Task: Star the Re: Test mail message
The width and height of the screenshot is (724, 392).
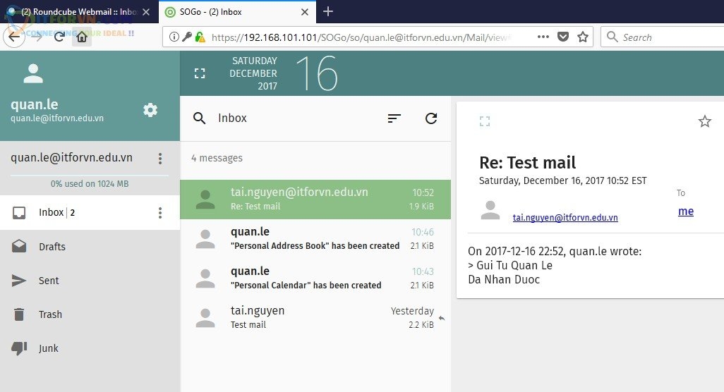Action: pyautogui.click(x=704, y=122)
